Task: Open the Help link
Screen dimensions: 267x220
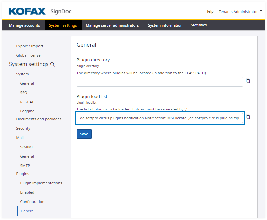Action: 209,12
